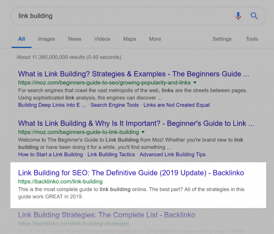
Task: Open 'Link Building Tactics' sitelink
Action: click(x=111, y=155)
